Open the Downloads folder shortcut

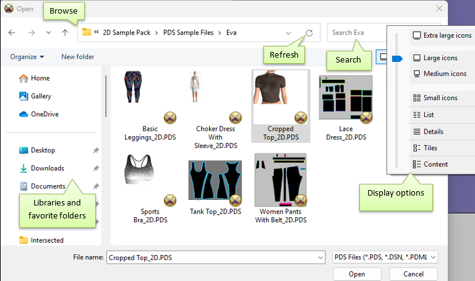[47, 168]
